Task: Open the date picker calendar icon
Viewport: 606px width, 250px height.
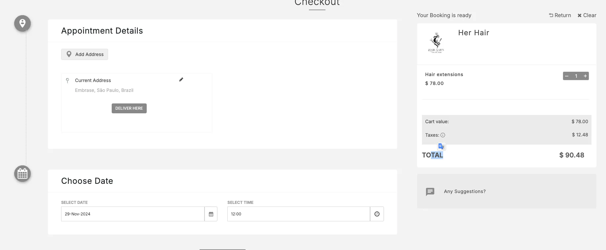Action: pos(211,214)
